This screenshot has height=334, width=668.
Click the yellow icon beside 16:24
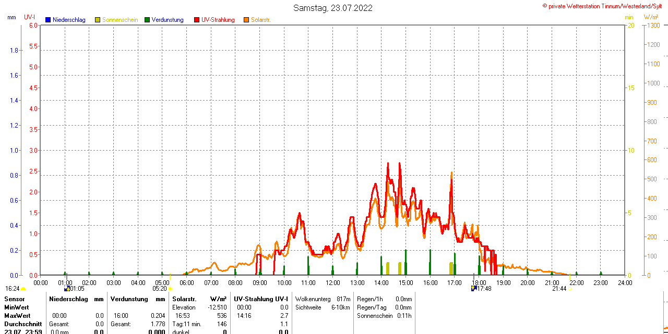pyautogui.click(x=23, y=288)
